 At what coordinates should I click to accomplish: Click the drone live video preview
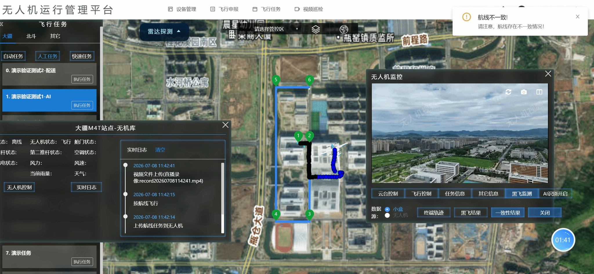[x=460, y=133]
